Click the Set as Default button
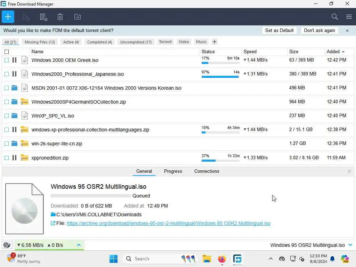 pos(279,31)
